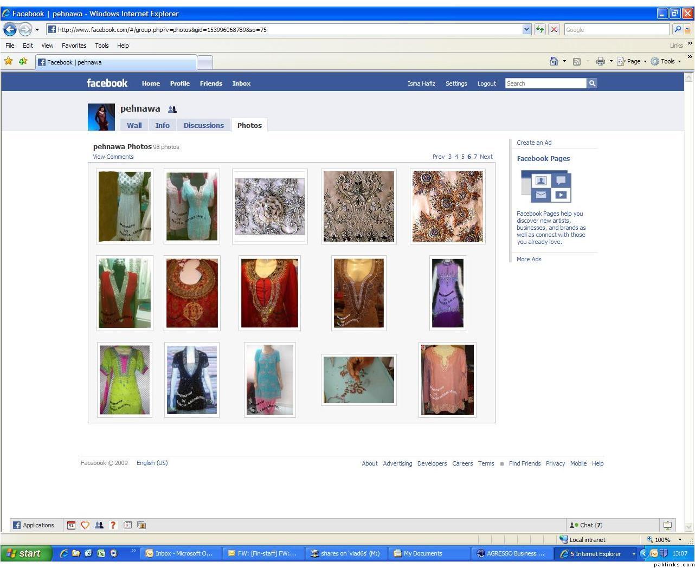Open the Facebook notifications icon beside Chat
The image size is (695, 568).
tap(667, 525)
